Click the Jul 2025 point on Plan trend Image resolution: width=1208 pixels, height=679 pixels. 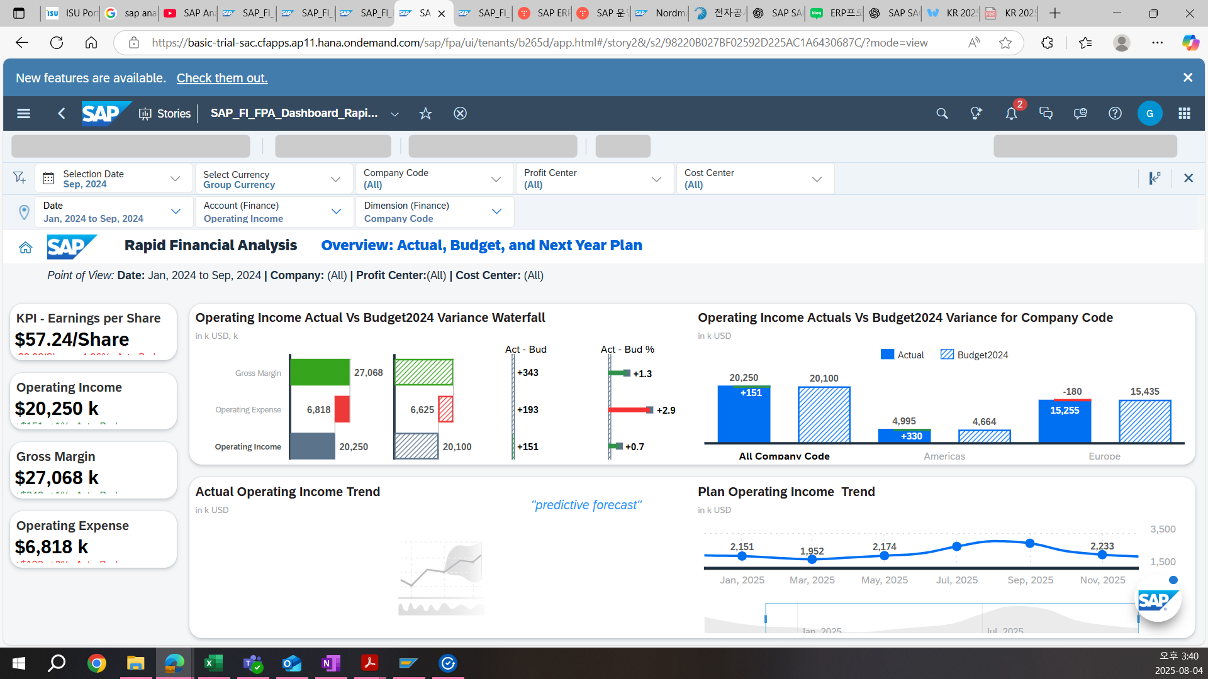click(956, 546)
